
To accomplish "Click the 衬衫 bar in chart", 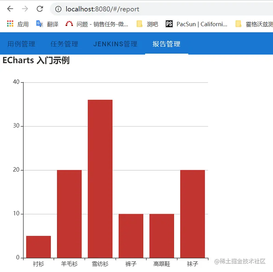I will pyautogui.click(x=39, y=247).
